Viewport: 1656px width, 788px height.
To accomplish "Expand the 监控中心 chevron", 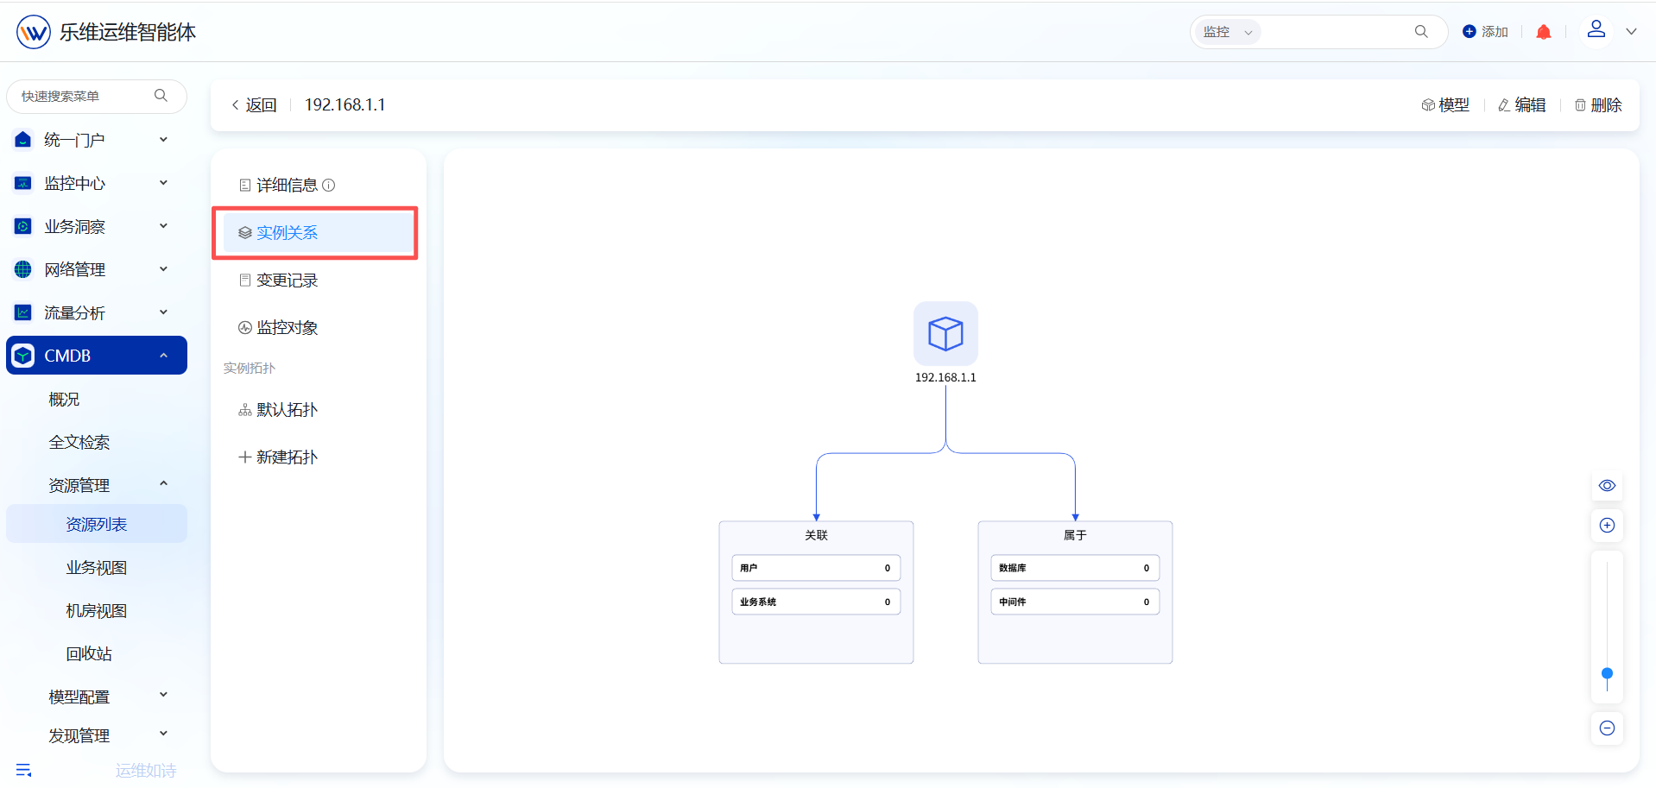I will click(163, 183).
